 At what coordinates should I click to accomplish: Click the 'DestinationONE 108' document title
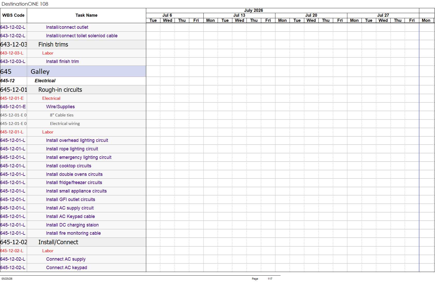click(x=25, y=4)
